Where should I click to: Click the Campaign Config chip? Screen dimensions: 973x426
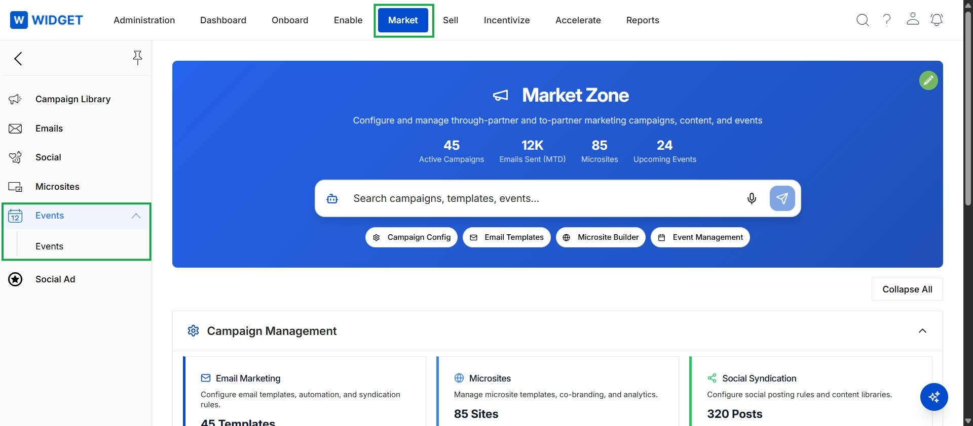(411, 237)
